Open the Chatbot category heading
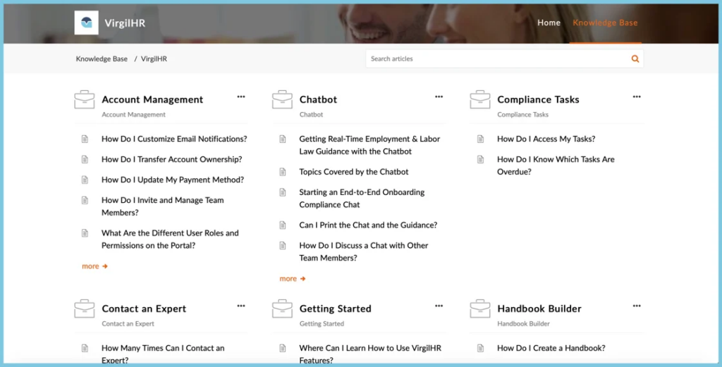The image size is (722, 367). (x=318, y=99)
